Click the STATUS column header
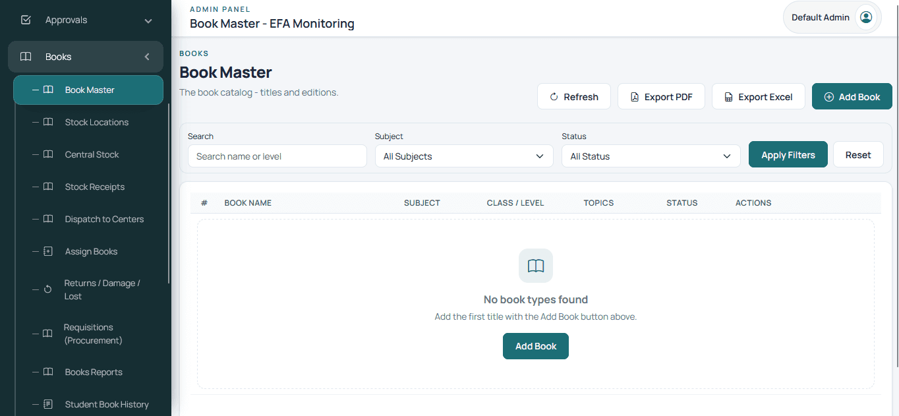The width and height of the screenshot is (899, 416). coord(682,203)
